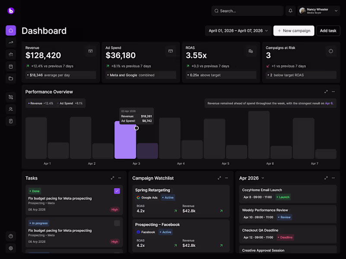
Task: Click the Review tag on Weekly Performance event
Action: 284,217
